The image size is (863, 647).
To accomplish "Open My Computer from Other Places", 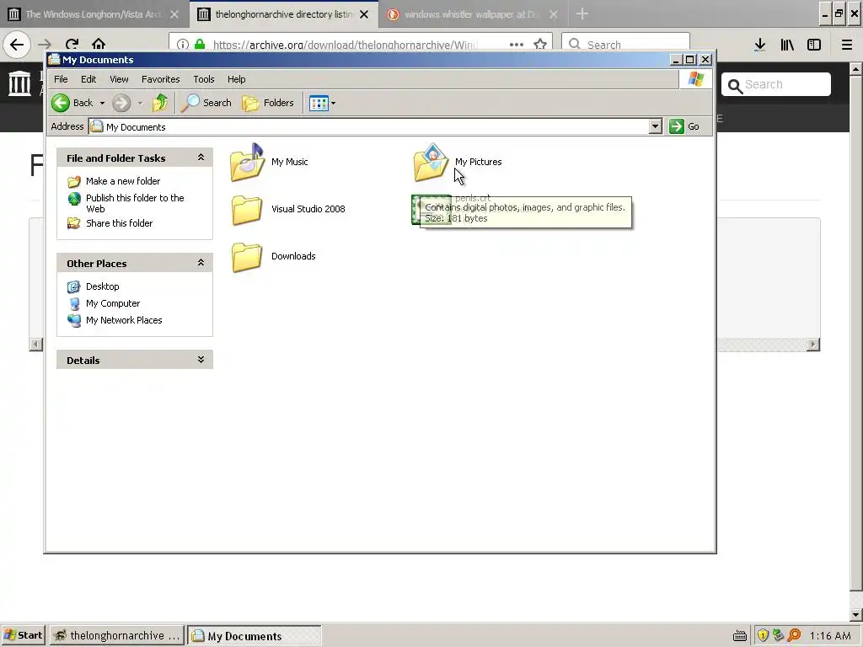I will coord(113,303).
